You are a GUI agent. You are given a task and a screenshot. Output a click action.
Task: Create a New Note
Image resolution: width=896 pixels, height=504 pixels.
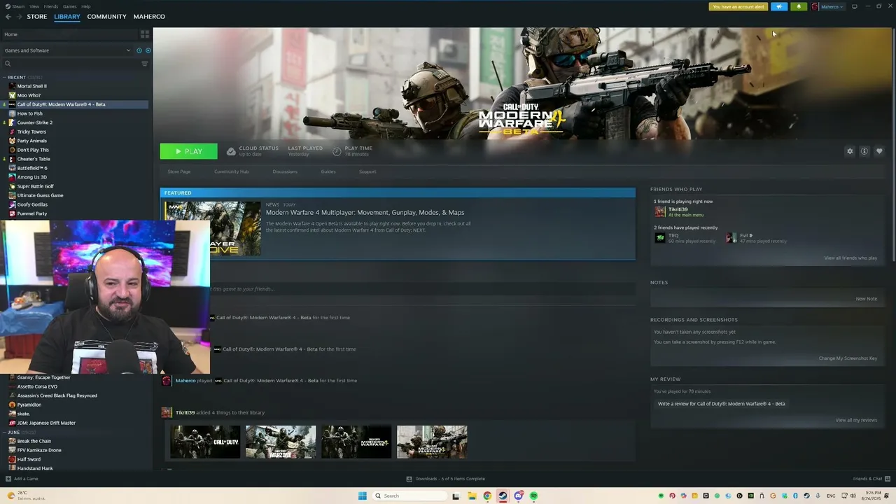tap(866, 299)
